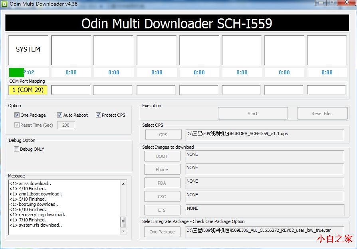Click the CSC path field showing NONE
The image size is (357, 249).
point(265,197)
